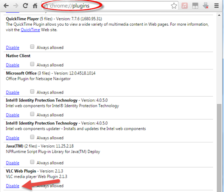The image size is (224, 192).
Task: Click 'Office Plugin for Netscape Navigator' text
Action: [38, 79]
